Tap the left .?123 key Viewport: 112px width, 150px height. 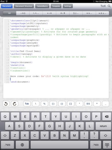click(7, 145)
